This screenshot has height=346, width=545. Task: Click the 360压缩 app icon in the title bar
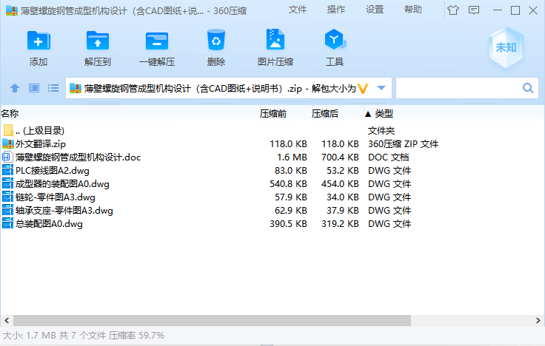pyautogui.click(x=11, y=10)
